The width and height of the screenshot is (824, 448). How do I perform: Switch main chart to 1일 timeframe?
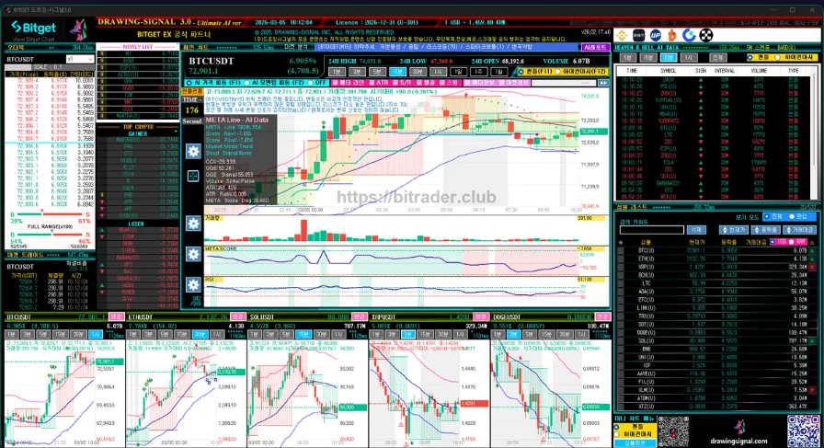pyautogui.click(x=458, y=72)
